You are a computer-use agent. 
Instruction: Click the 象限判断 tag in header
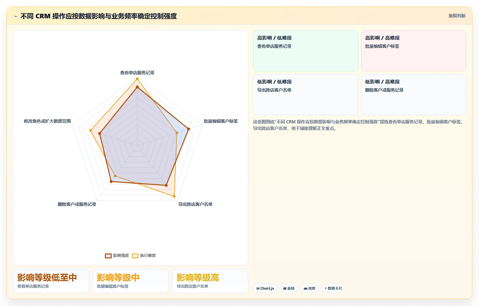(x=457, y=16)
